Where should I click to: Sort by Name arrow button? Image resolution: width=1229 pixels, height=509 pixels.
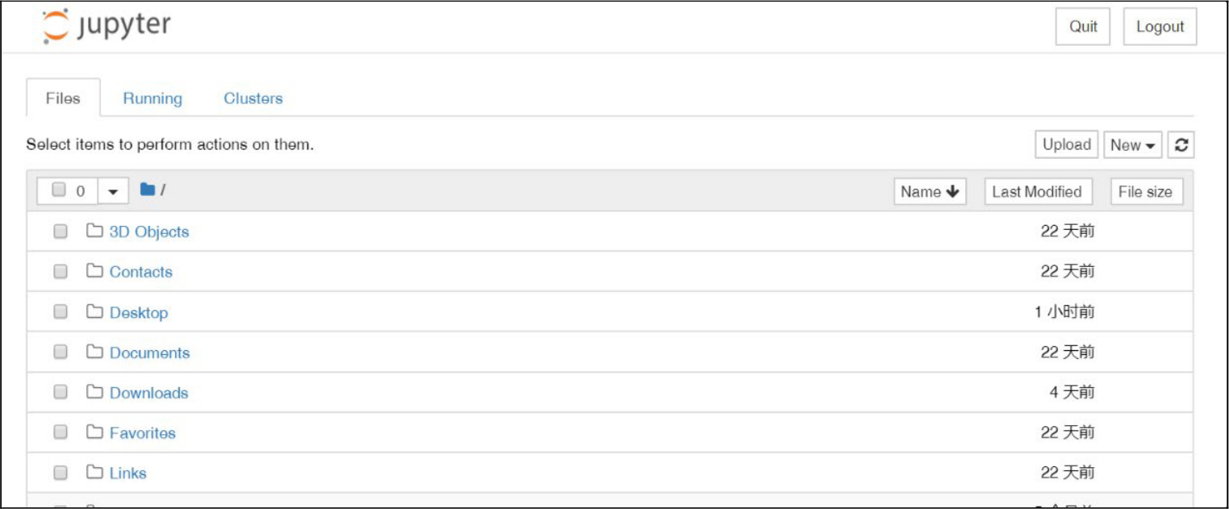[x=930, y=191]
